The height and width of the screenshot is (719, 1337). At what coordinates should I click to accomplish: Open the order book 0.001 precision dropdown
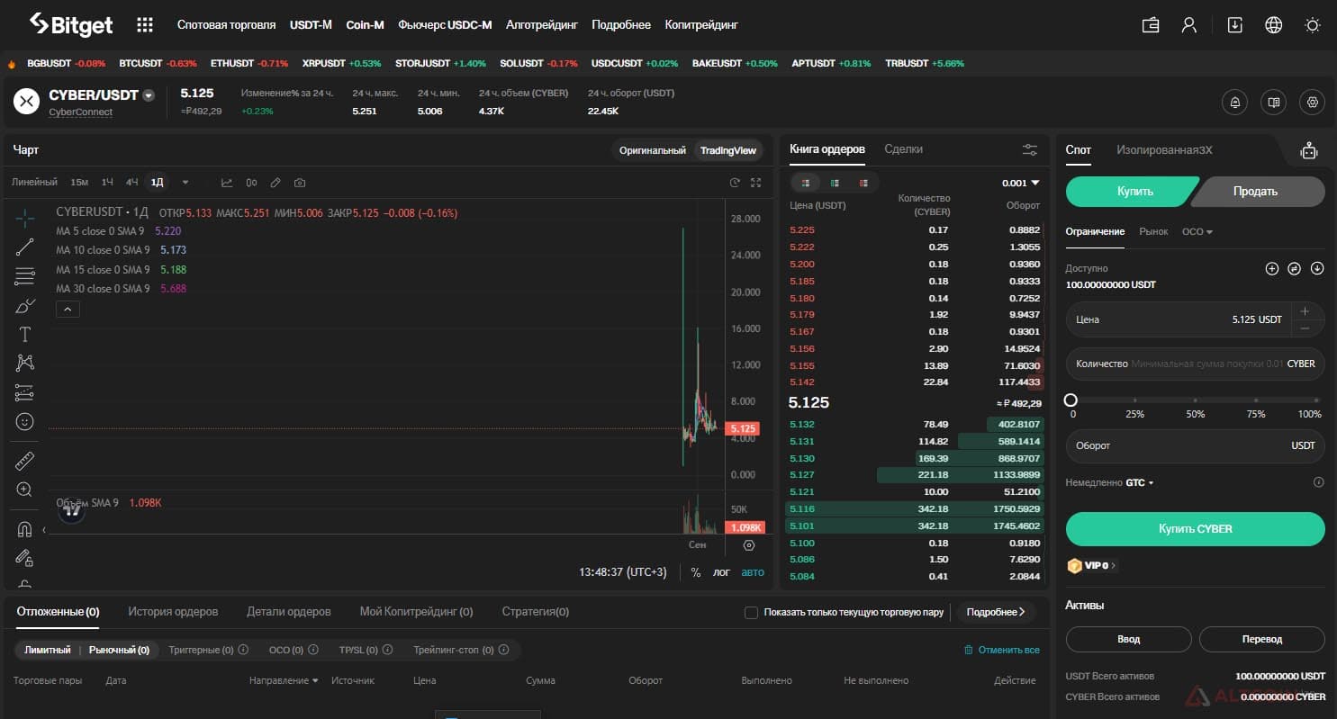1020,183
